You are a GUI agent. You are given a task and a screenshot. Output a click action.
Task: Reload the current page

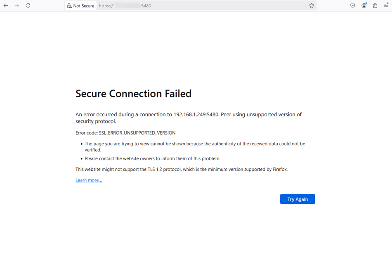coord(28,6)
